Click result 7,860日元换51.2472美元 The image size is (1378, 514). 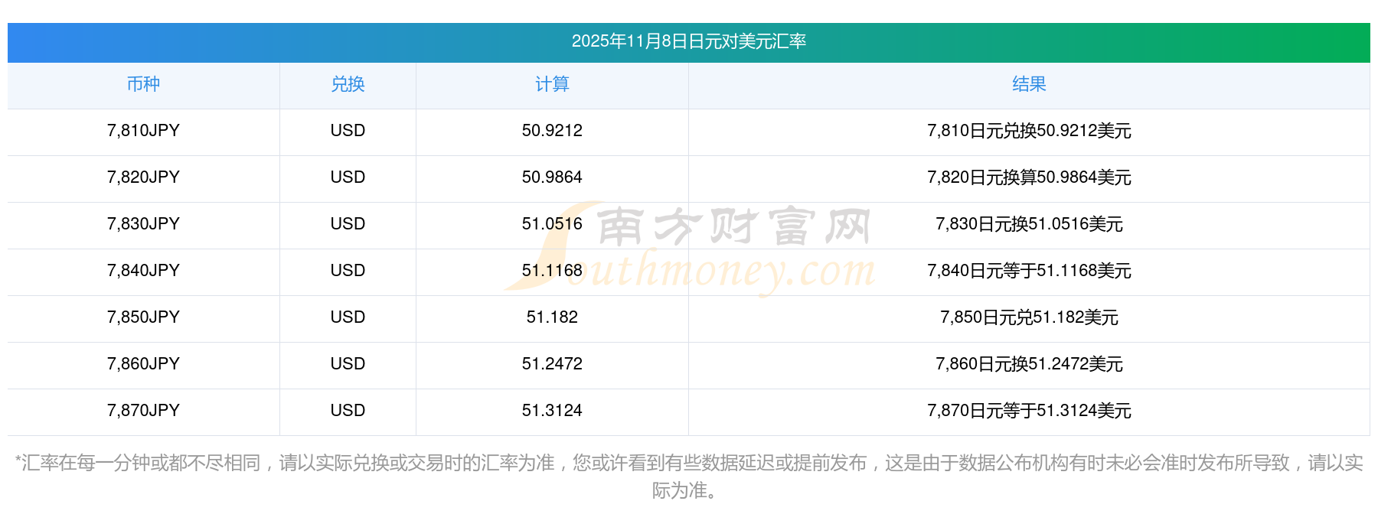point(1029,364)
